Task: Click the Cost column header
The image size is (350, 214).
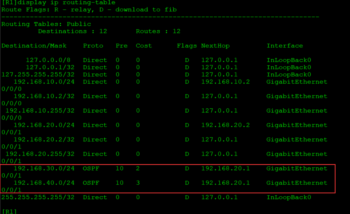Action: coord(144,46)
